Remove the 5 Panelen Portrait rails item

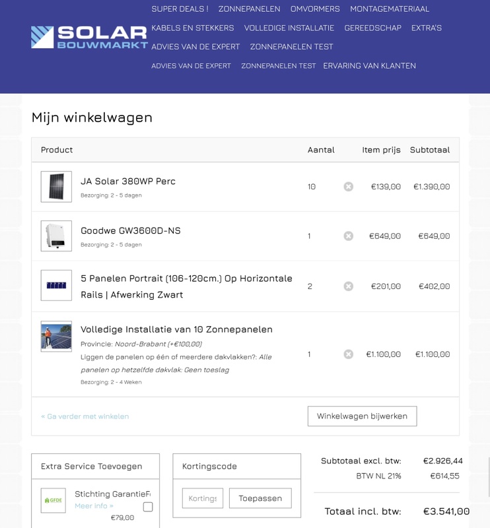click(x=349, y=286)
